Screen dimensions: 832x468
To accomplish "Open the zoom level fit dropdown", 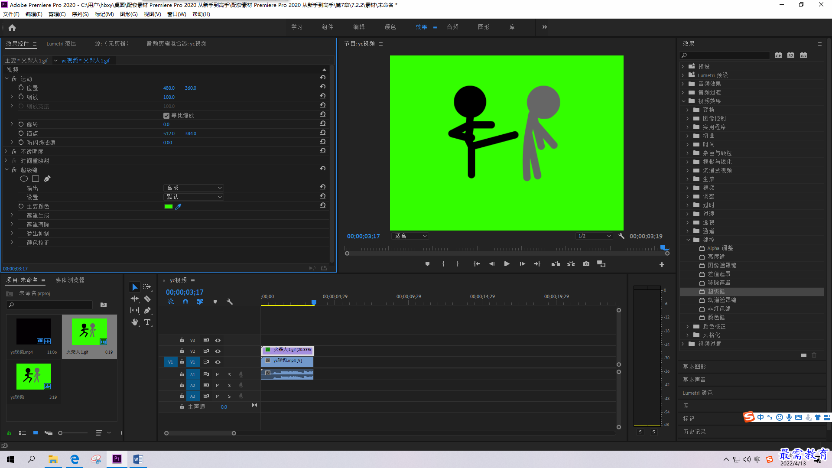I will 410,236.
